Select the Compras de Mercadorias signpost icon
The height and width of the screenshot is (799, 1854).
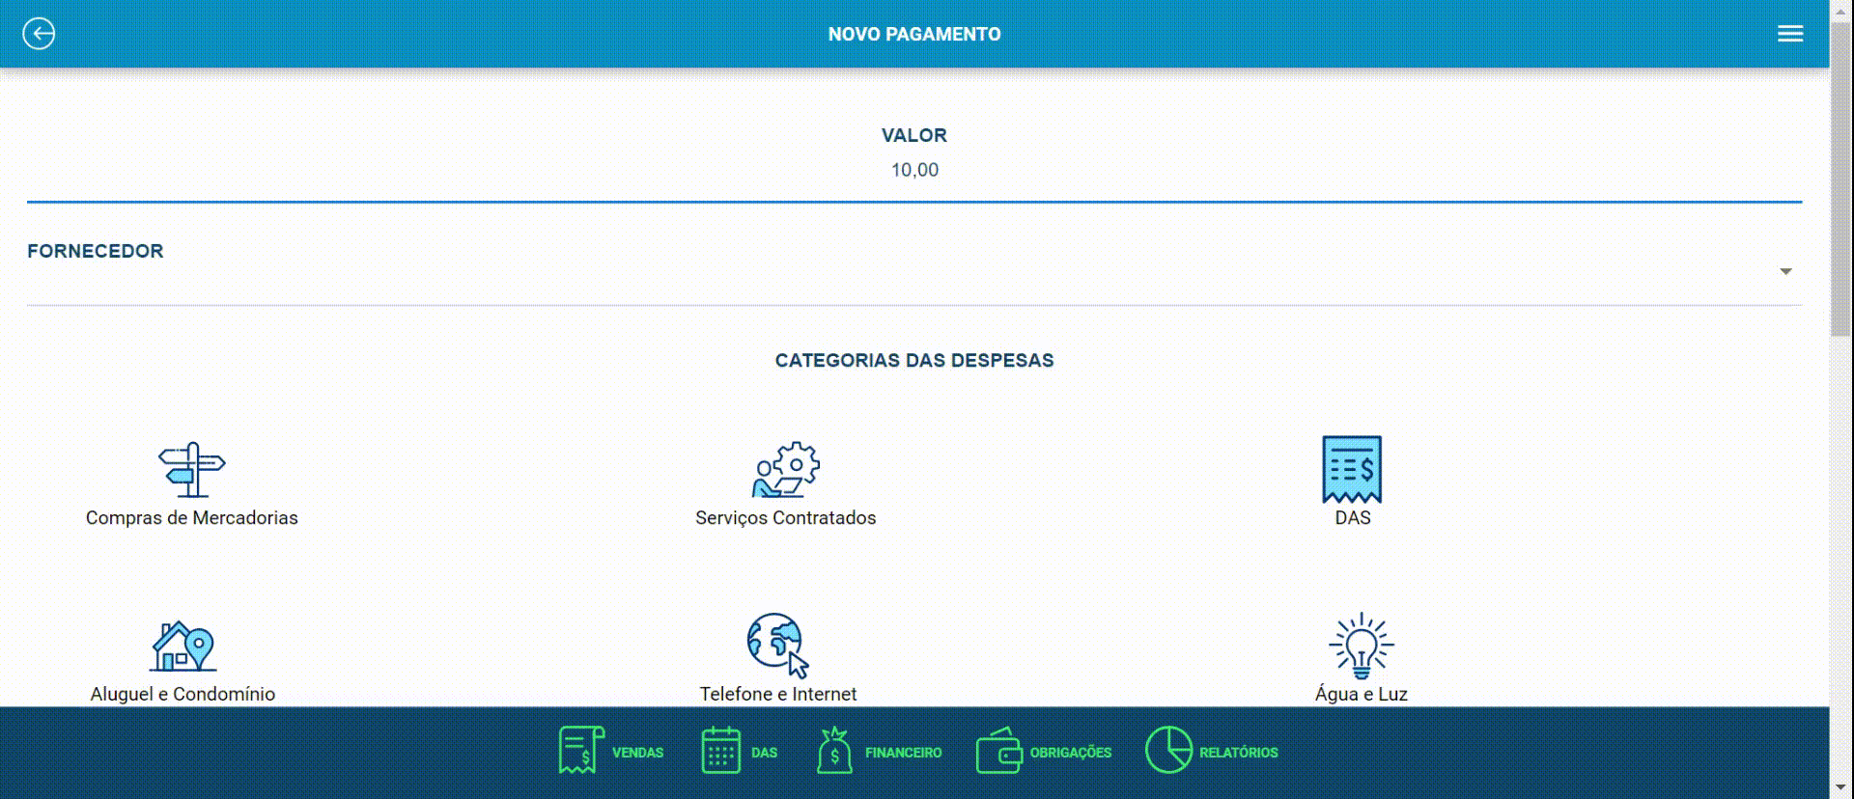191,470
